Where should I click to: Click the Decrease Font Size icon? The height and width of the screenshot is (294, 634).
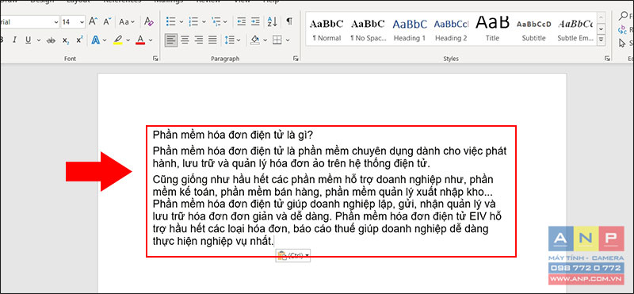[x=107, y=22]
